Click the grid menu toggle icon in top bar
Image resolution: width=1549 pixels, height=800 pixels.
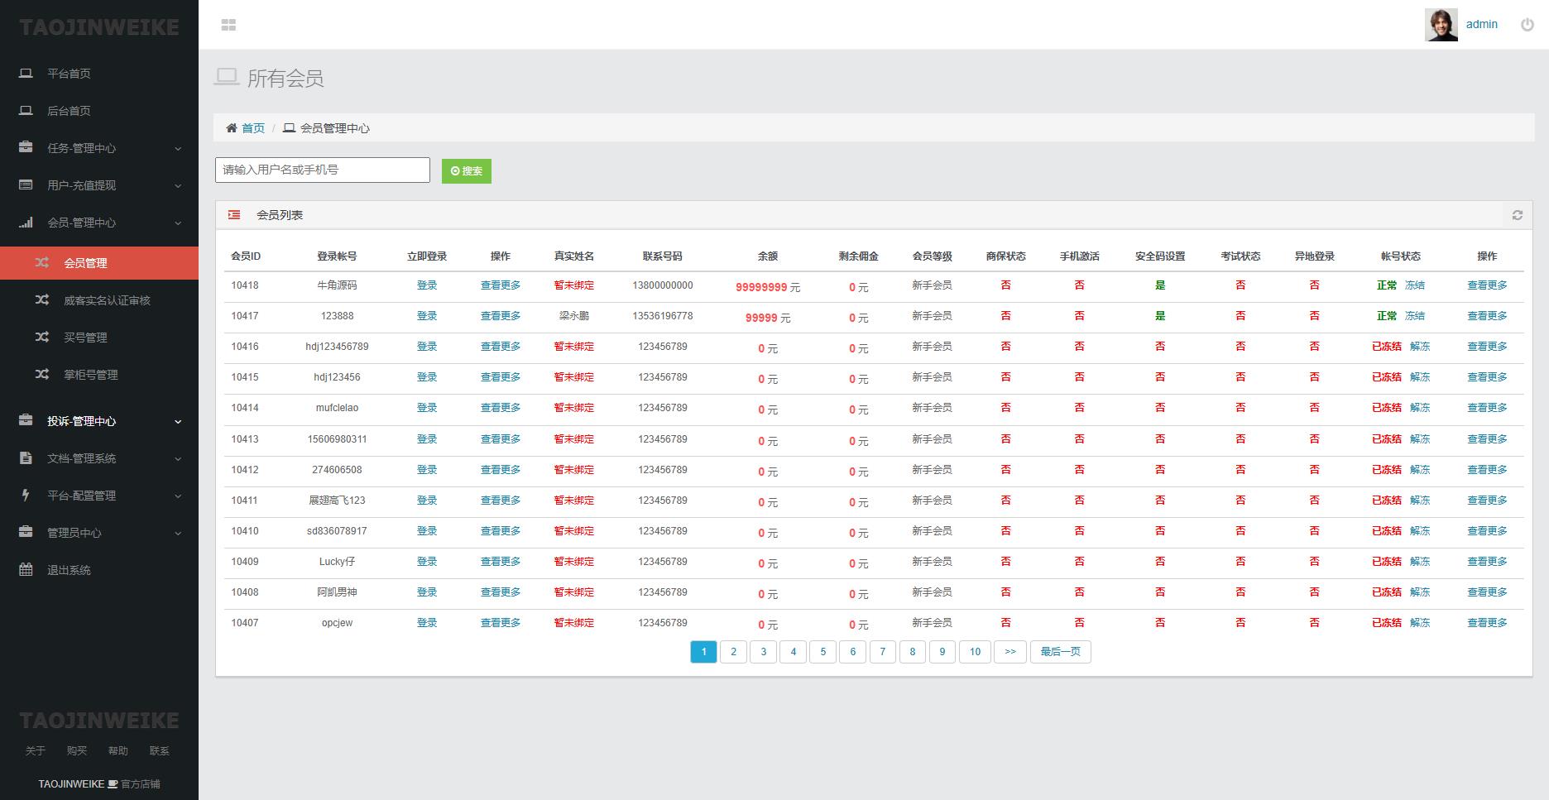pyautogui.click(x=229, y=25)
